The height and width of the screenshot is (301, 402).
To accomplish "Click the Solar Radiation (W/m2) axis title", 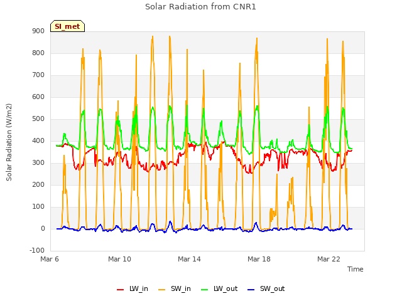I will click(9, 142).
